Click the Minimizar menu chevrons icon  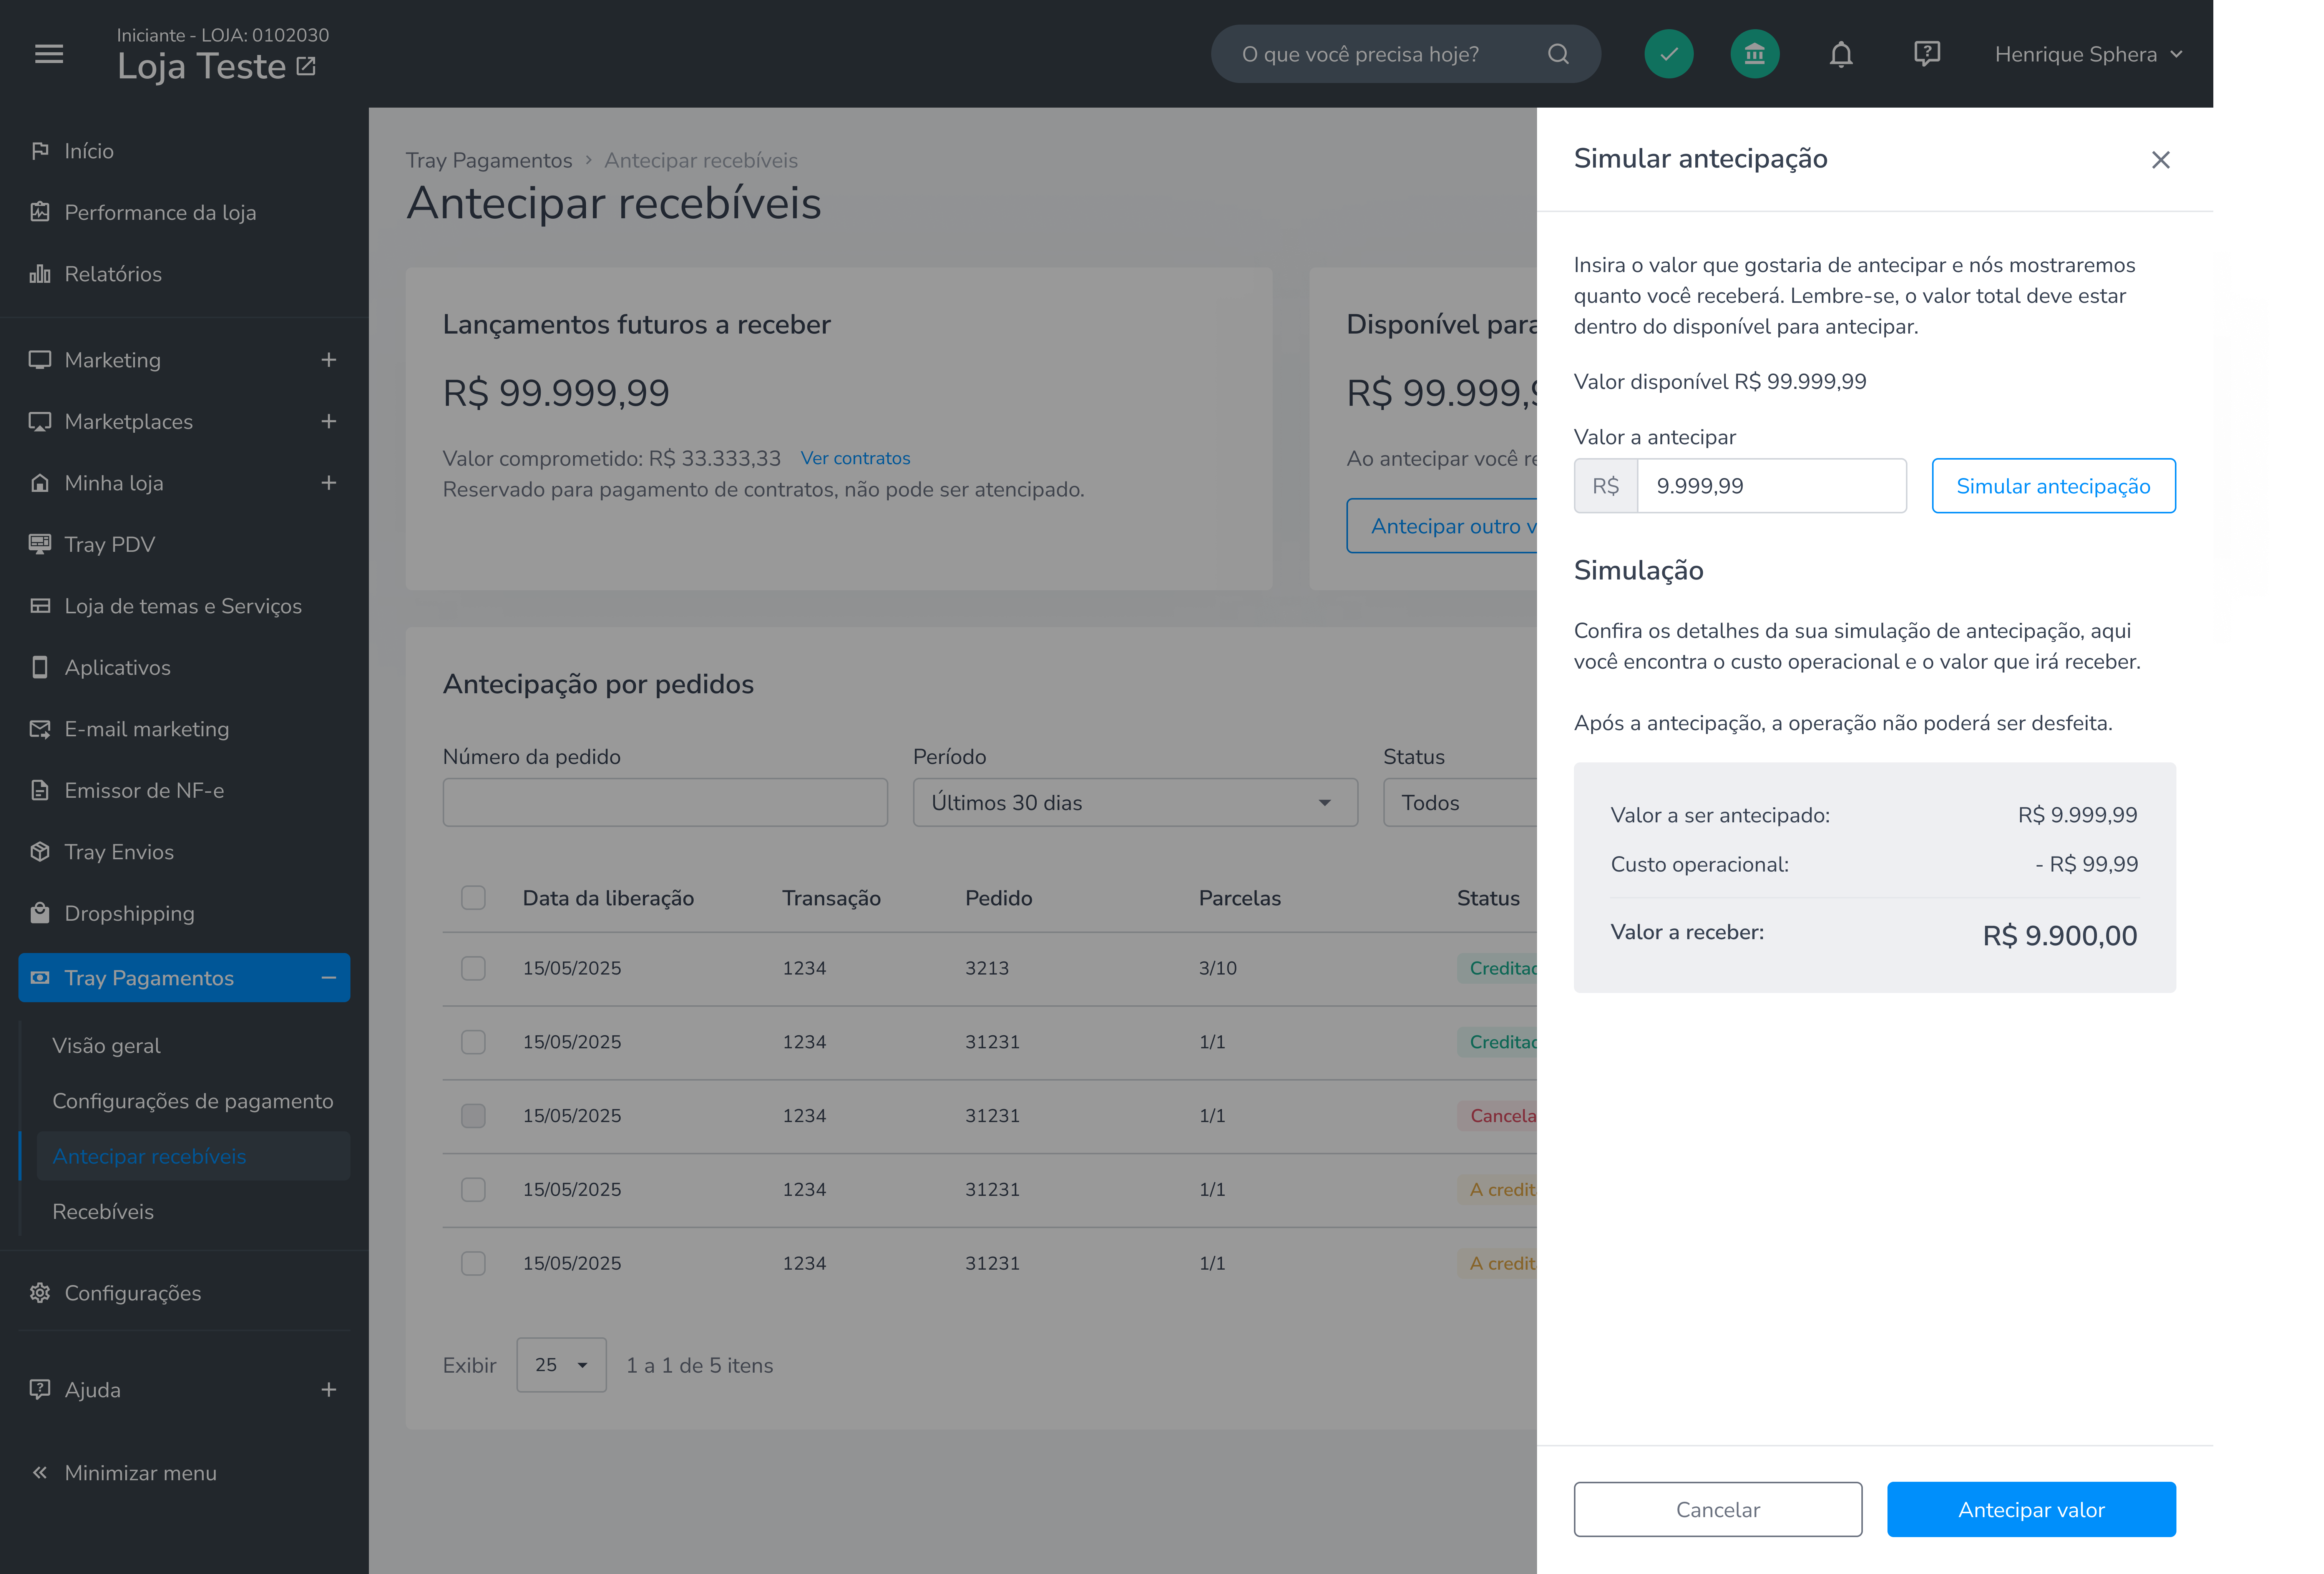(40, 1472)
